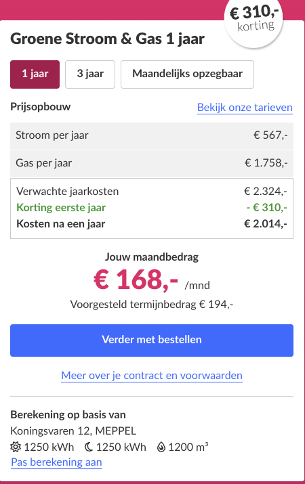Click Verder met bestellen button

(152, 340)
